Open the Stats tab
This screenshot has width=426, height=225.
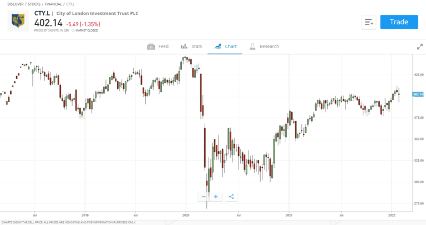196,46
